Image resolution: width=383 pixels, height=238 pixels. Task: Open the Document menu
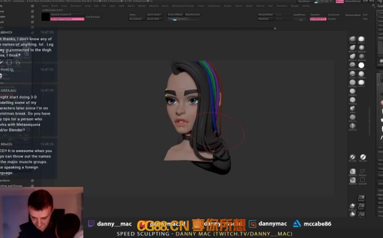(x=76, y=5)
